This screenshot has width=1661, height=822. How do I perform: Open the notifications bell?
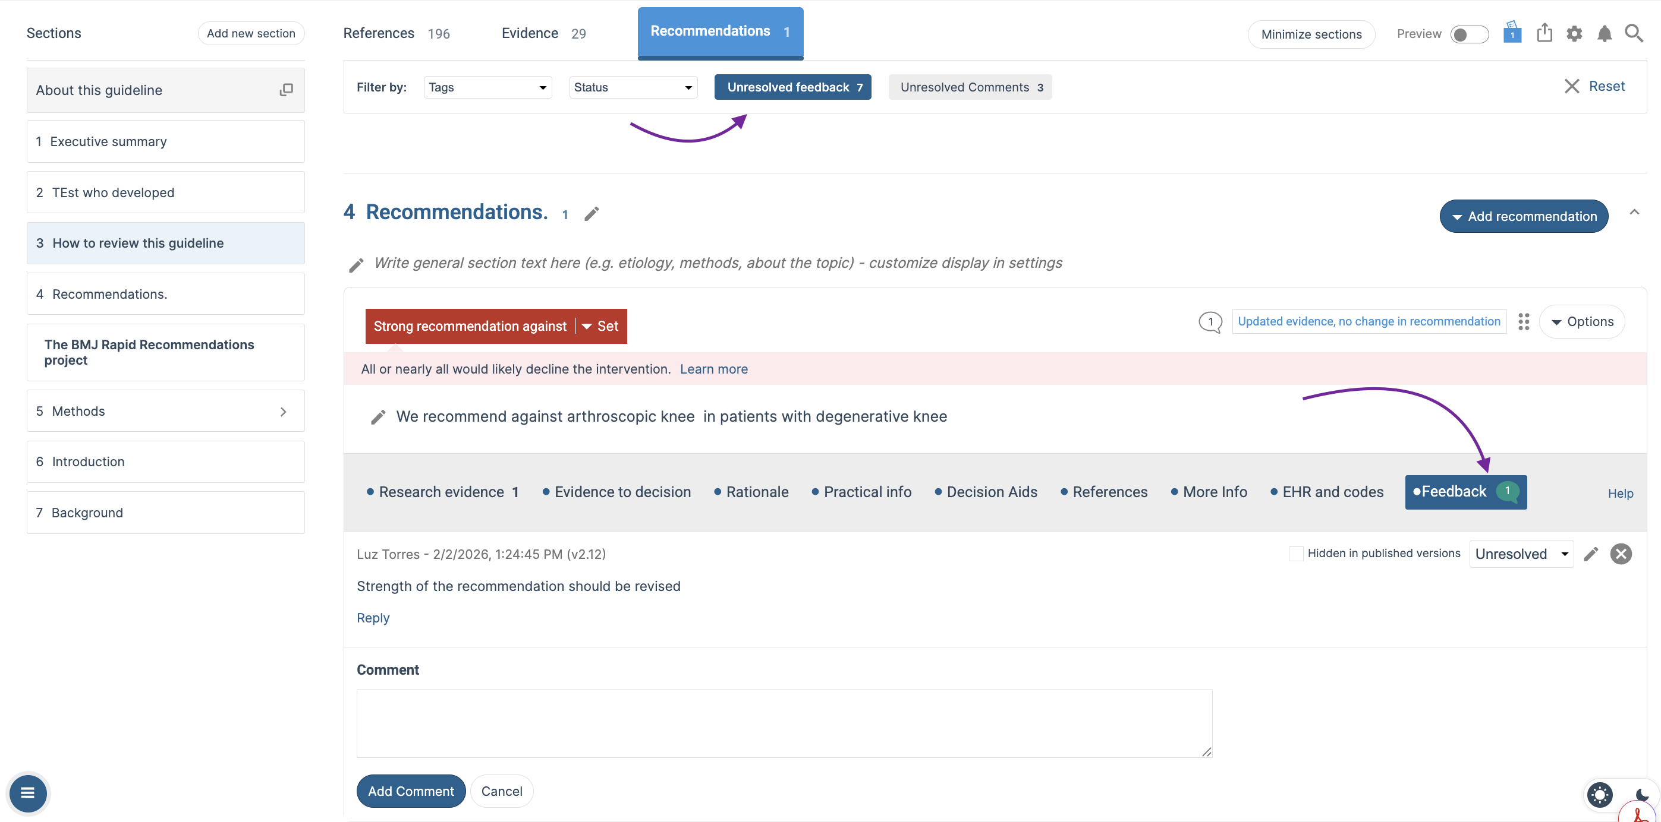1605,33
